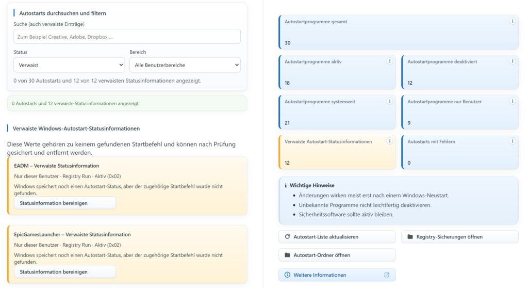This screenshot has height=288, width=528.
Task: Click the refresh icon of Autostart-Liste aktualisieren
Action: pyautogui.click(x=287, y=237)
